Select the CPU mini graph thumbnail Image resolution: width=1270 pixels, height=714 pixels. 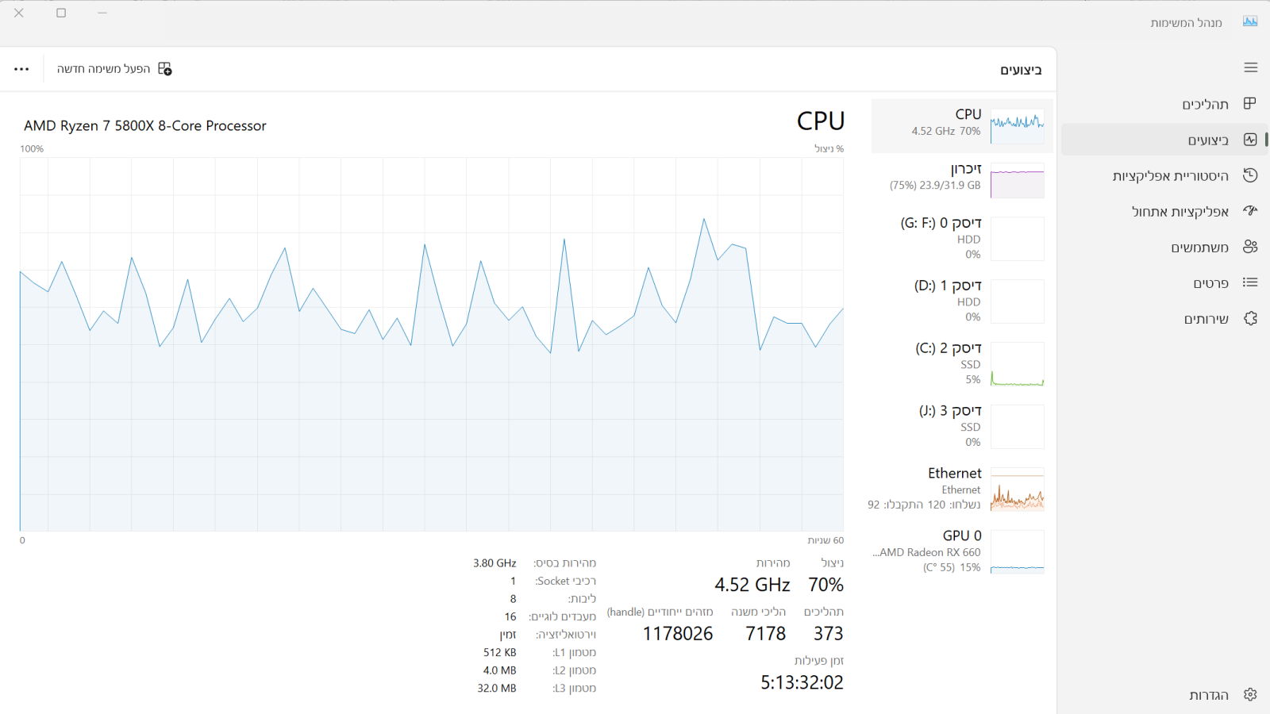[1017, 126]
